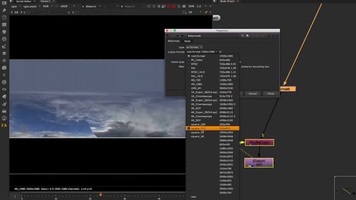Open the Views nodes eye icon

coord(4,89)
